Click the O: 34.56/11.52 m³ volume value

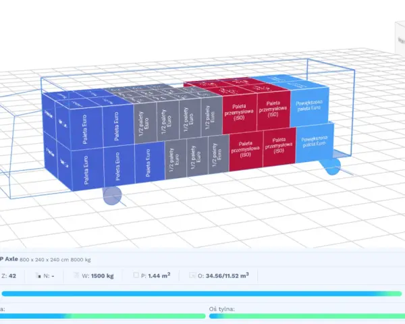[223, 275]
